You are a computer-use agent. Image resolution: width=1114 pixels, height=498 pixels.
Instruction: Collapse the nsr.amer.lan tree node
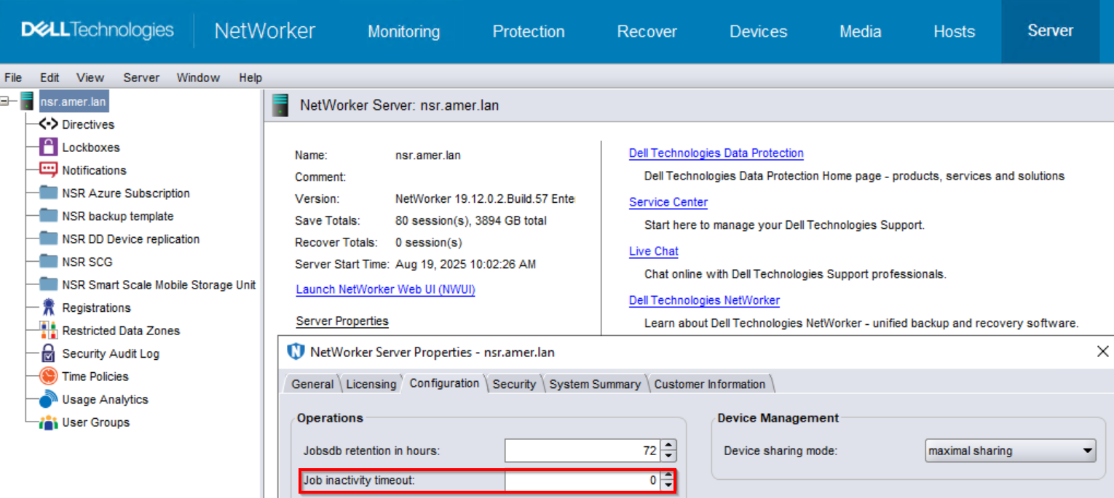point(5,101)
